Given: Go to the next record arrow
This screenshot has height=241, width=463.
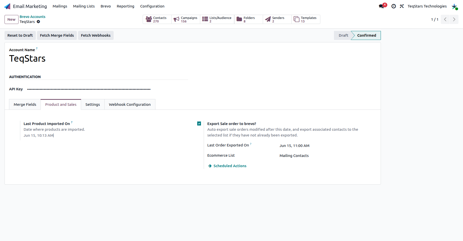Looking at the screenshot, I should point(454,19).
